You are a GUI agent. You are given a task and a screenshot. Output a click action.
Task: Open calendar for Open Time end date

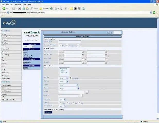106,52
